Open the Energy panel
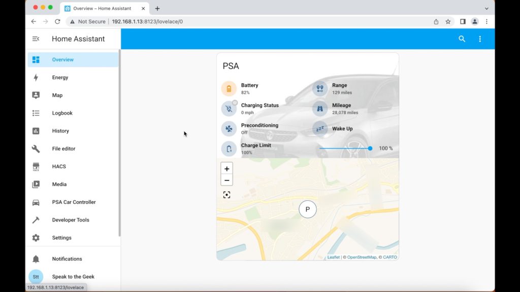520x292 pixels. pos(73,78)
